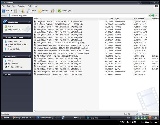This screenshot has height=125, width=160.
Task: Click the Start button
Action: pos(5,118)
